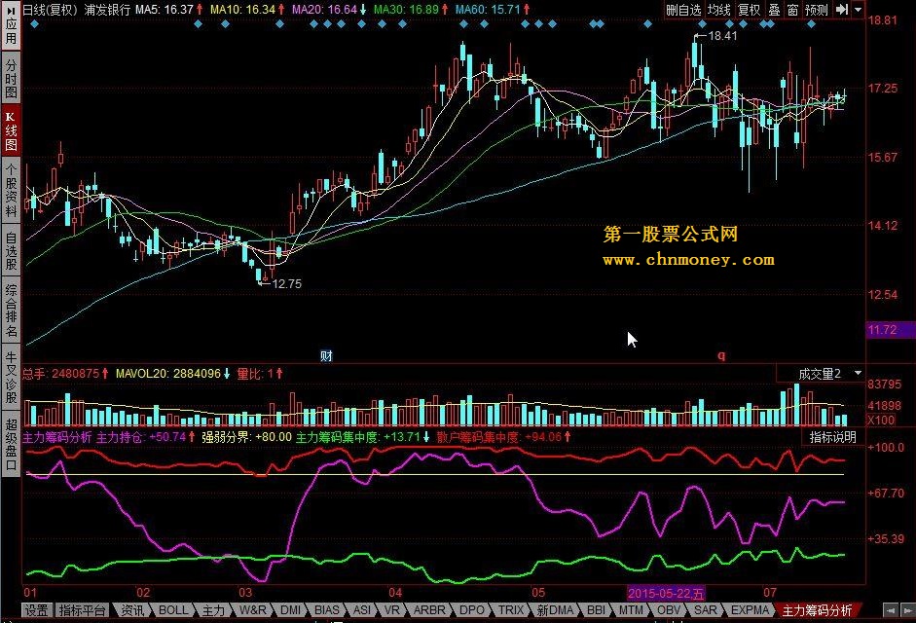Select the MTM indicator tab
916x623 pixels.
pos(632,610)
